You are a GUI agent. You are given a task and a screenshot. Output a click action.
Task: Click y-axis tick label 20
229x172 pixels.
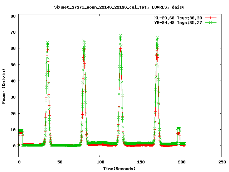pyautogui.click(x=13, y=114)
